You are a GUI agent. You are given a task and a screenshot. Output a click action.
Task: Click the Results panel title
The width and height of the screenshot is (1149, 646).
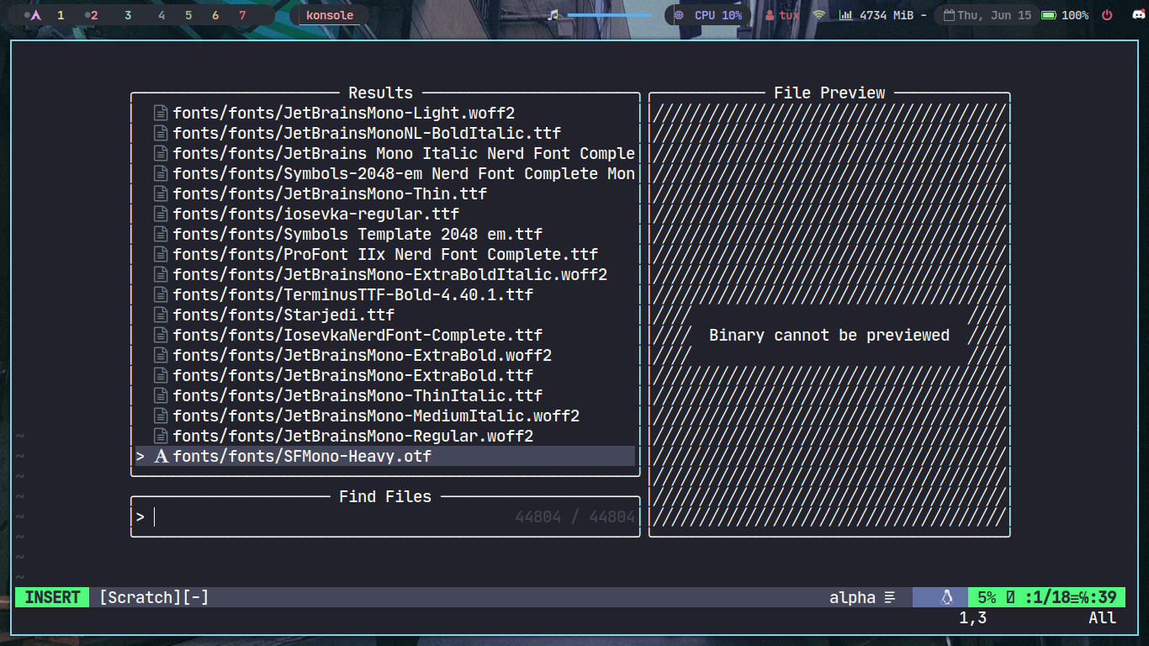[381, 93]
